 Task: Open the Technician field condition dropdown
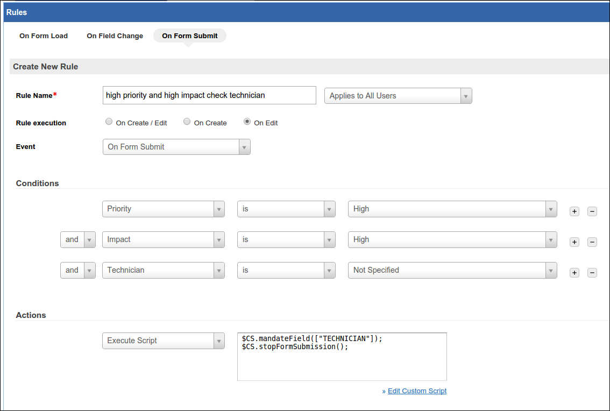(164, 270)
